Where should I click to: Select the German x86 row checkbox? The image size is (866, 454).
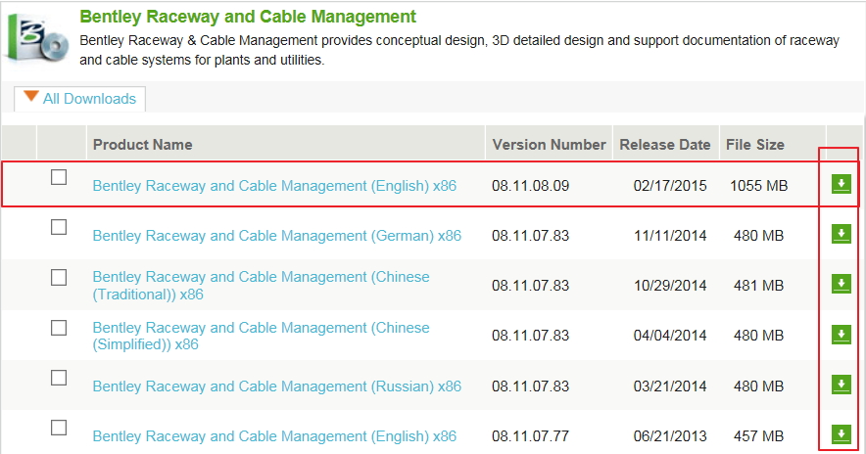click(x=59, y=227)
